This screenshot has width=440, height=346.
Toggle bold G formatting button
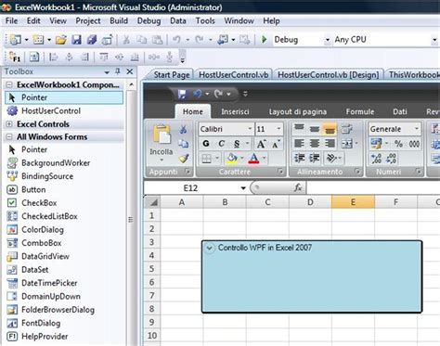pos(206,144)
